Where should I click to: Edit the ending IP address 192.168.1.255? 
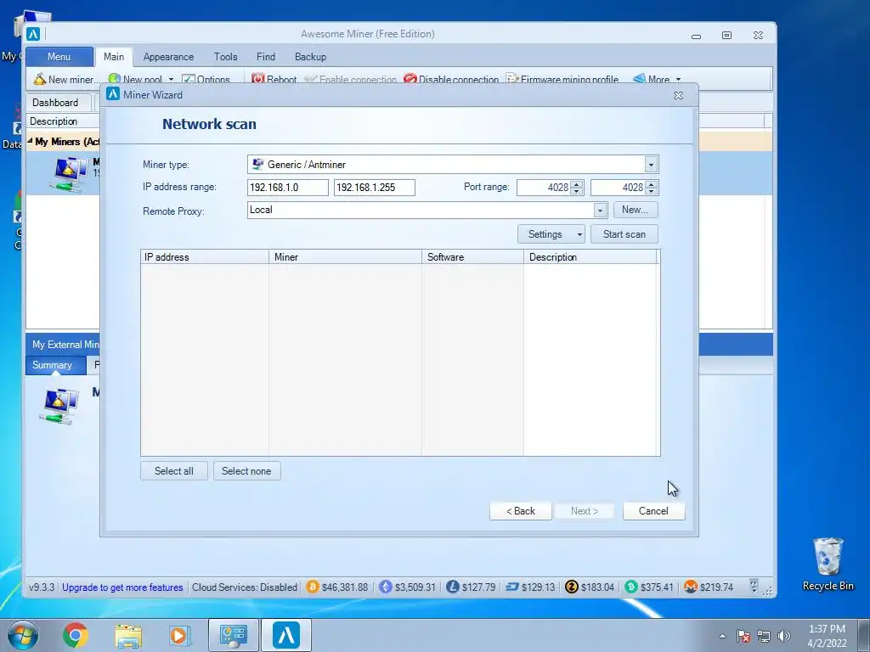375,188
